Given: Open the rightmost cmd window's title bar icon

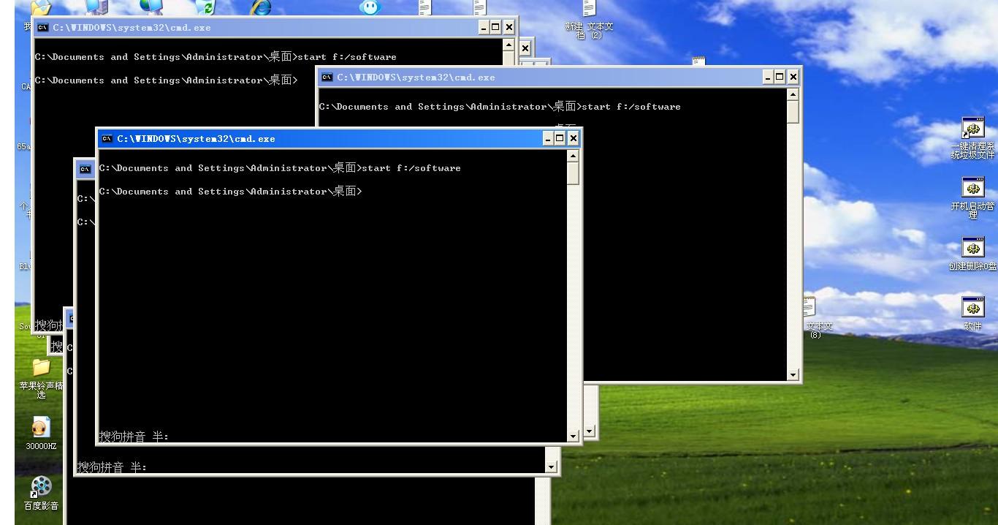Looking at the screenshot, I should [x=327, y=78].
